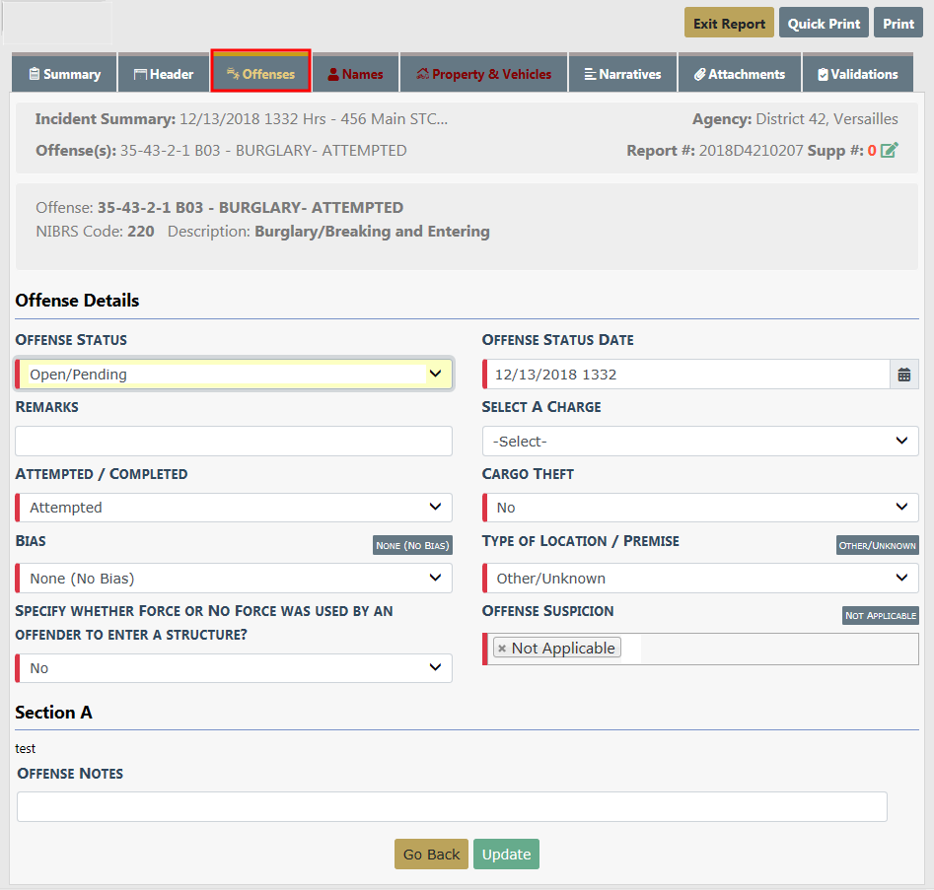Screen dimensions: 934x890
Task: Expand the Attempted / Completed dropdown
Action: tap(234, 508)
